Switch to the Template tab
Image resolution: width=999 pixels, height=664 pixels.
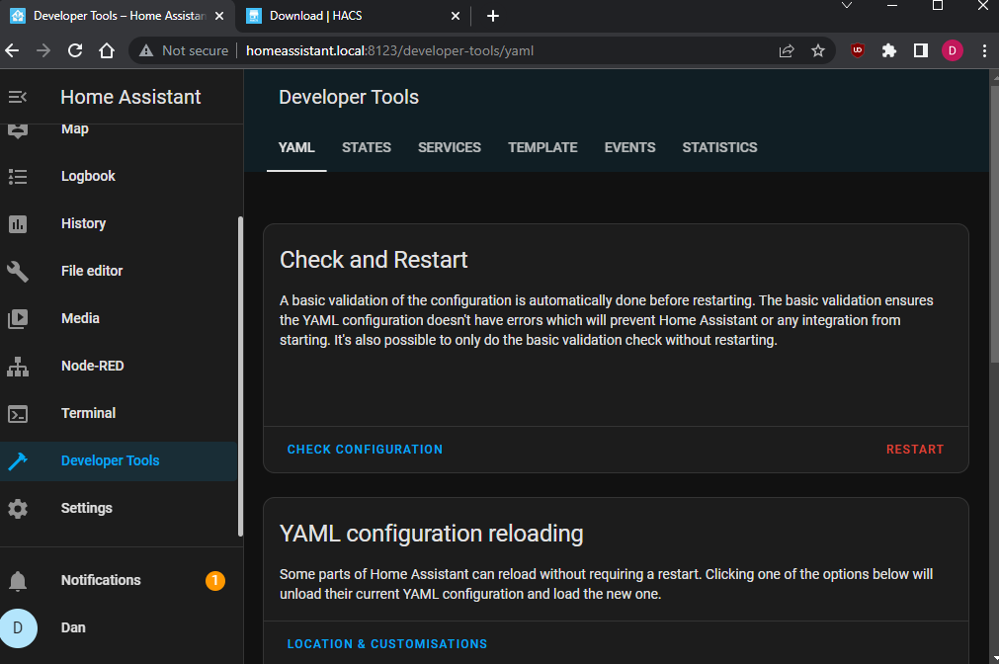[x=542, y=148]
